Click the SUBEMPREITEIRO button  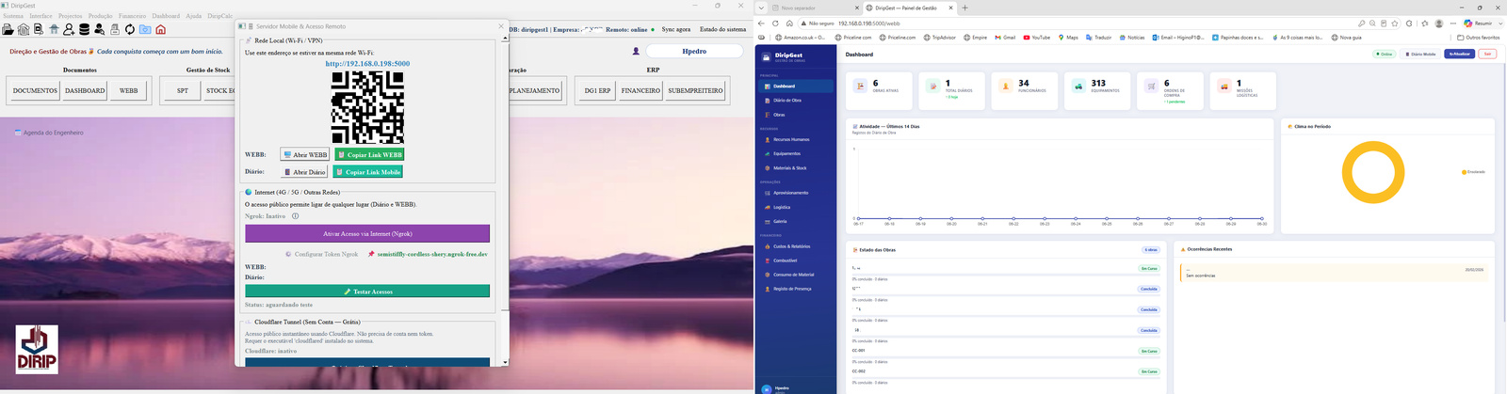(x=695, y=91)
